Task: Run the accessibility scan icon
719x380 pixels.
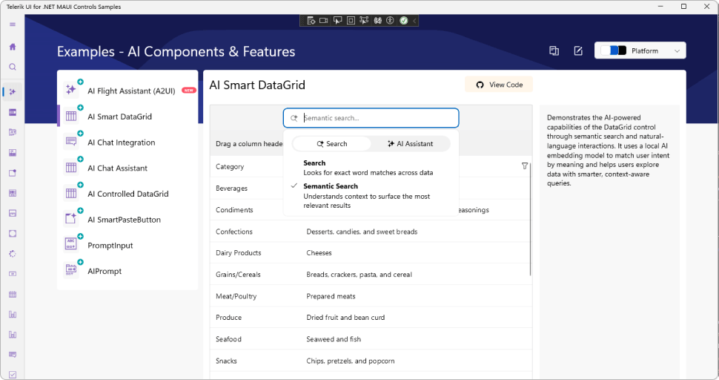Action: click(390, 21)
